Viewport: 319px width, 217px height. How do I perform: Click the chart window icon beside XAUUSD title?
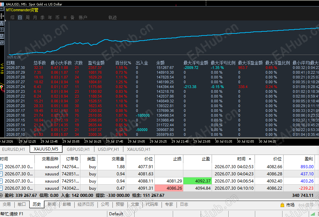tap(2, 4)
